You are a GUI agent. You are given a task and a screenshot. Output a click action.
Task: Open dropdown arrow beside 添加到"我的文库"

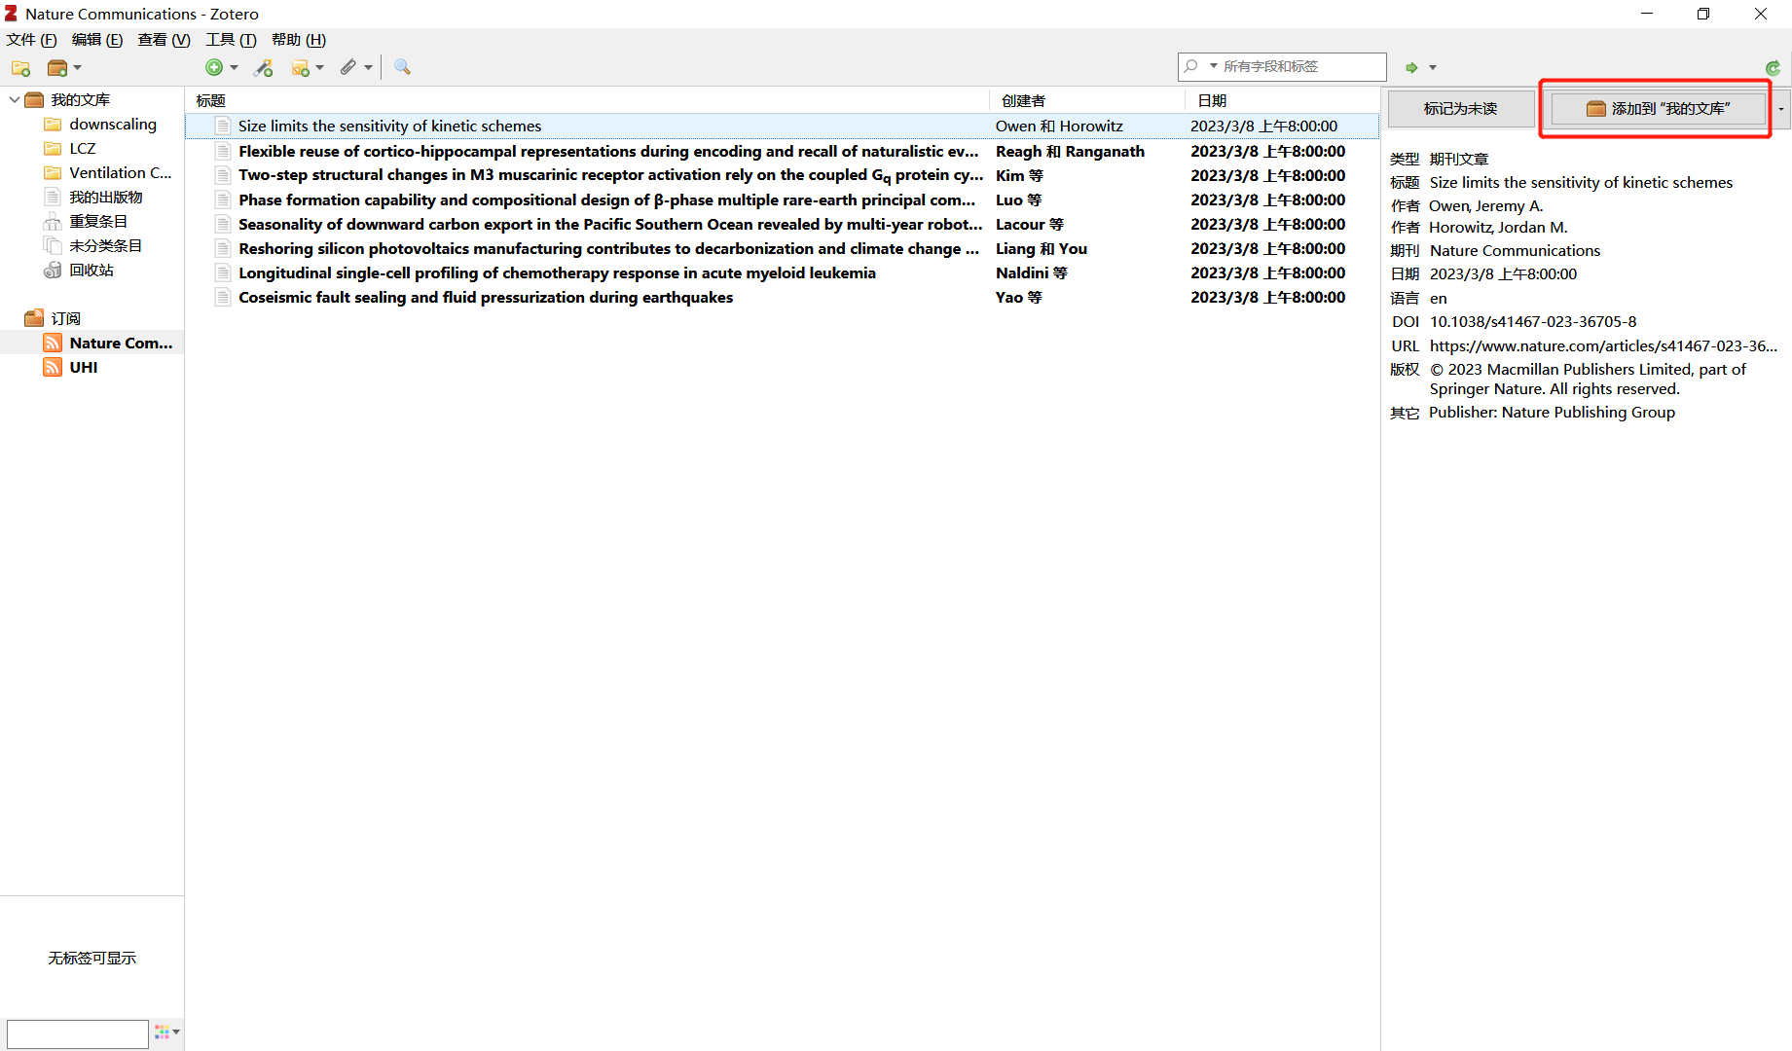1780,109
